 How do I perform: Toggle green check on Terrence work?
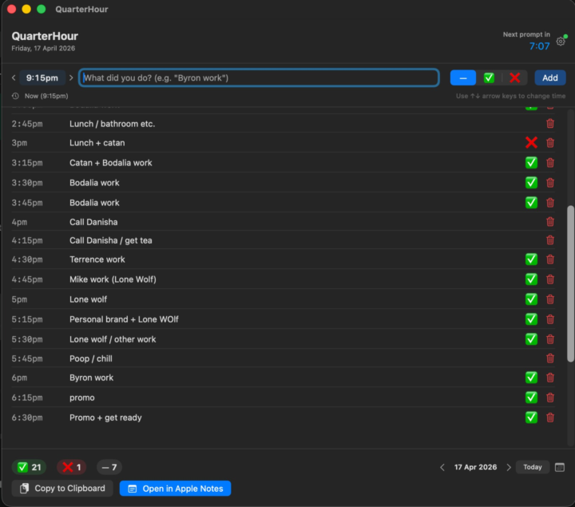(531, 259)
